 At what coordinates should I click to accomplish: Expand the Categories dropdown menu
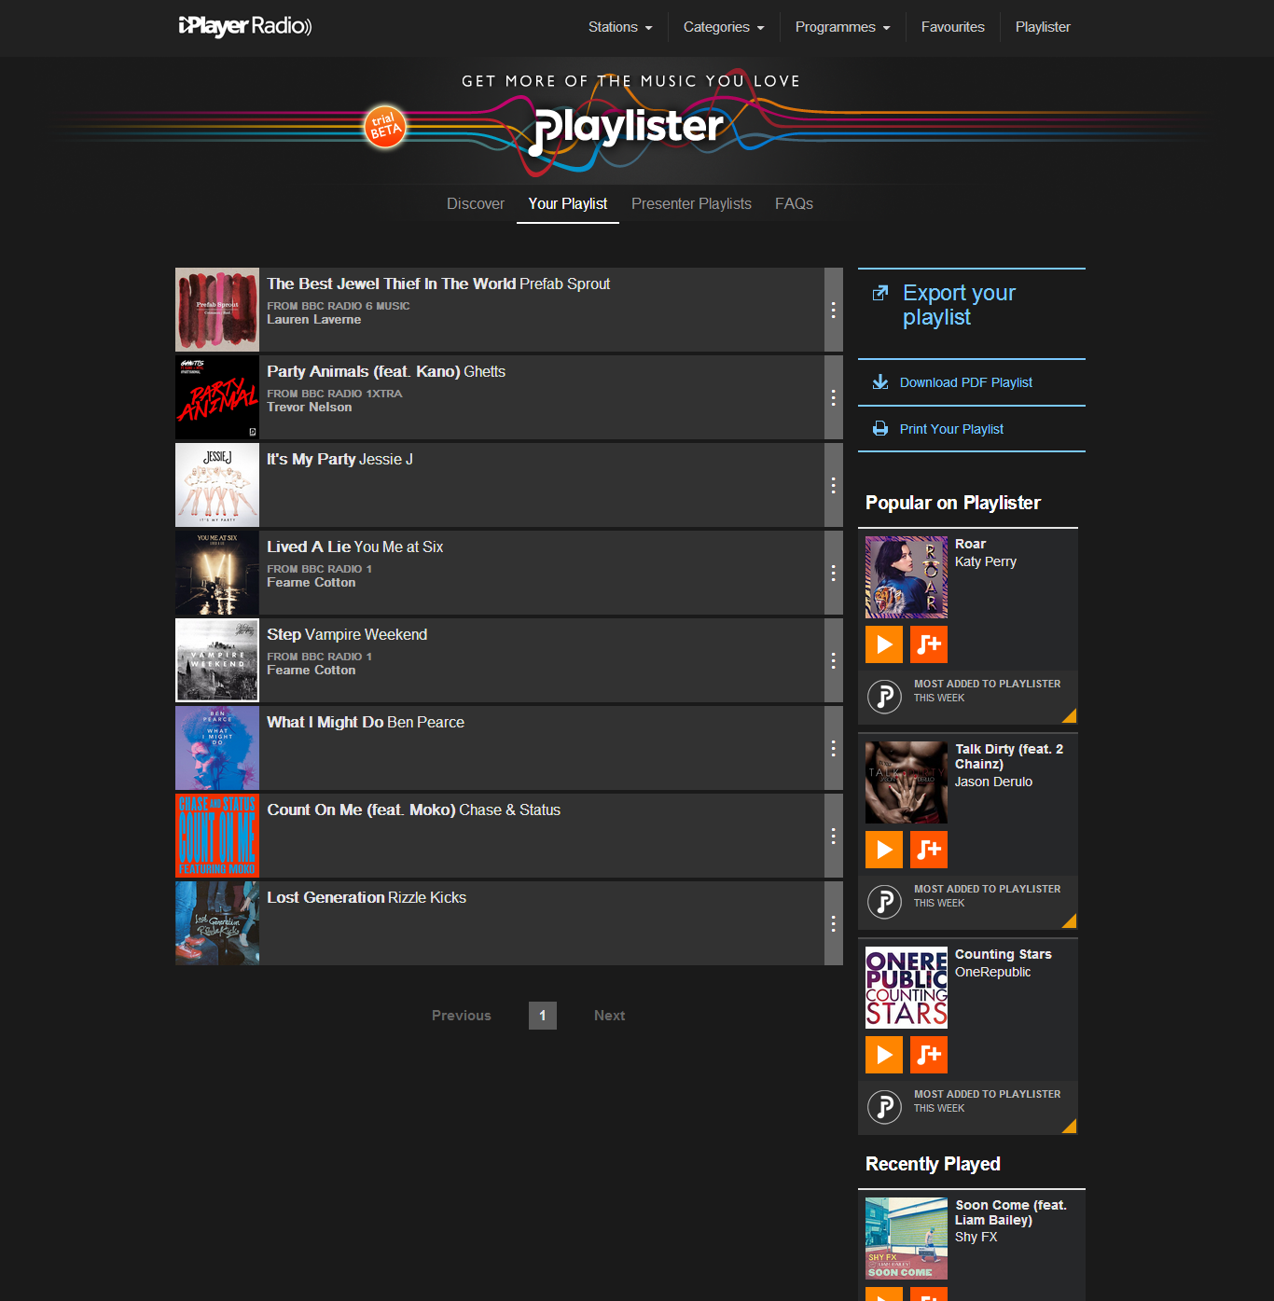click(724, 27)
